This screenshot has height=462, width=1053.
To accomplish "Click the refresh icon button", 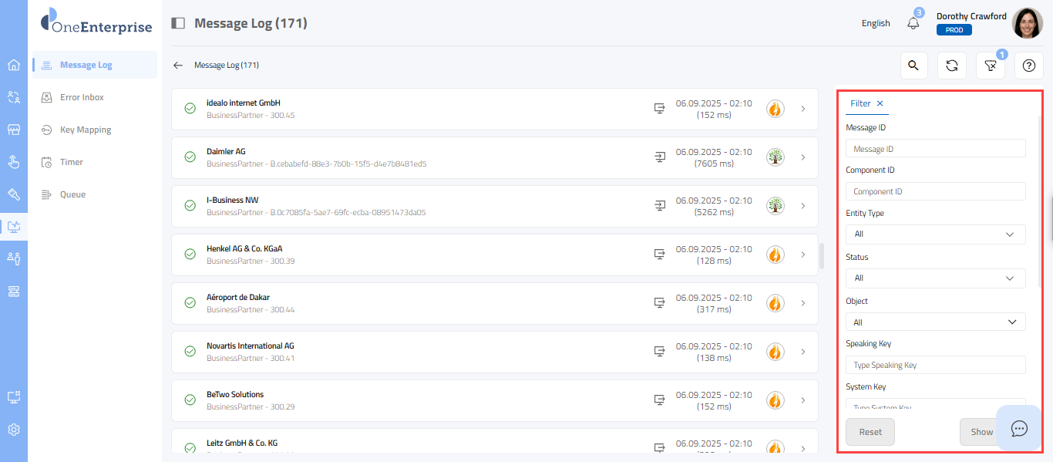I will [952, 66].
